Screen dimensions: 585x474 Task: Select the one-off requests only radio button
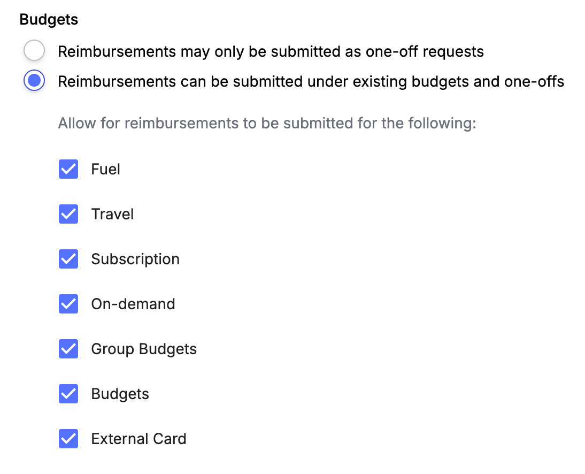click(34, 51)
